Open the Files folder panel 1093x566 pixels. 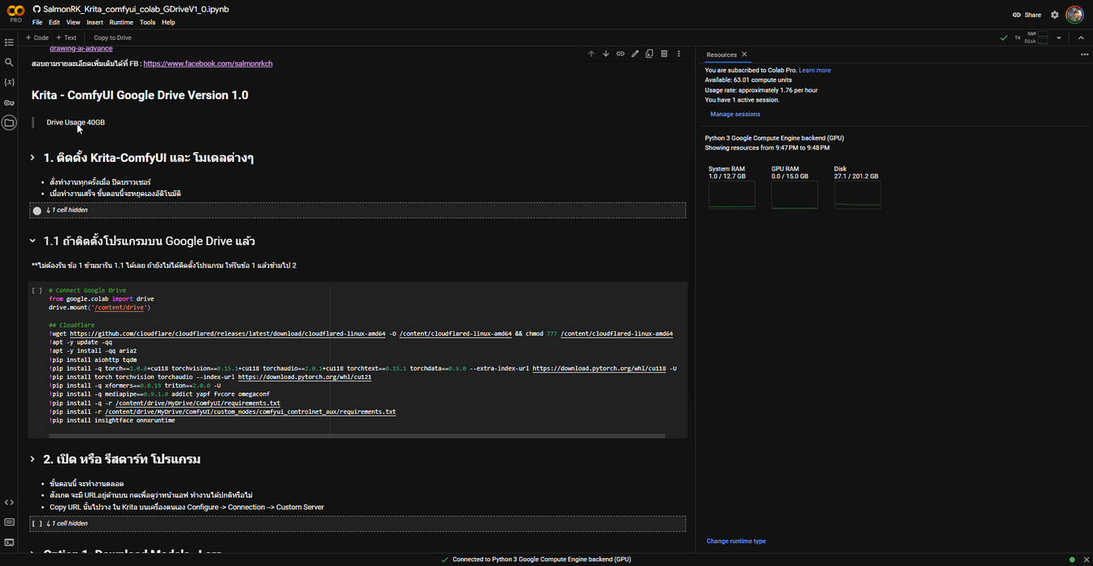(9, 123)
